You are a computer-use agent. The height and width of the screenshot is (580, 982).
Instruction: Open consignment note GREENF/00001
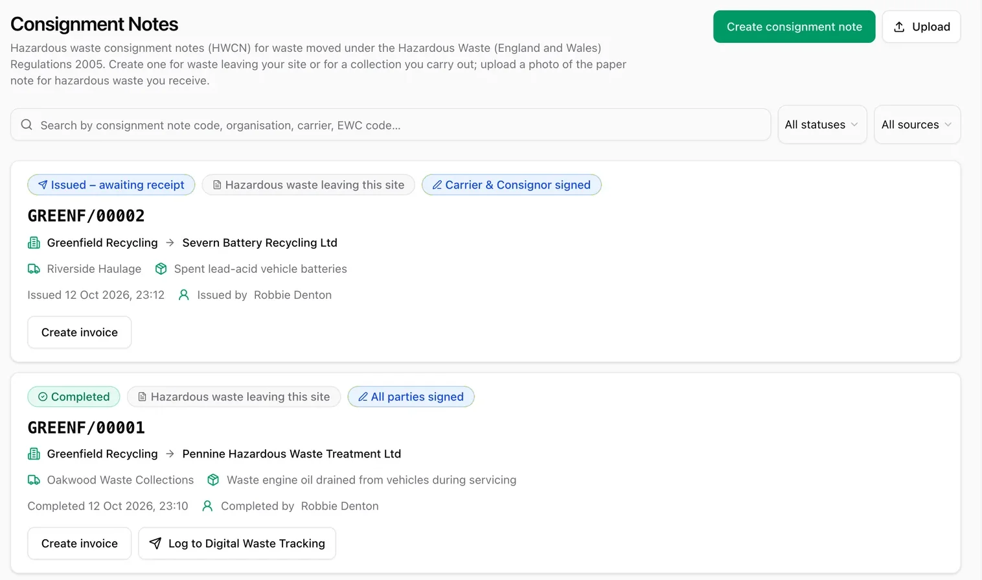86,428
